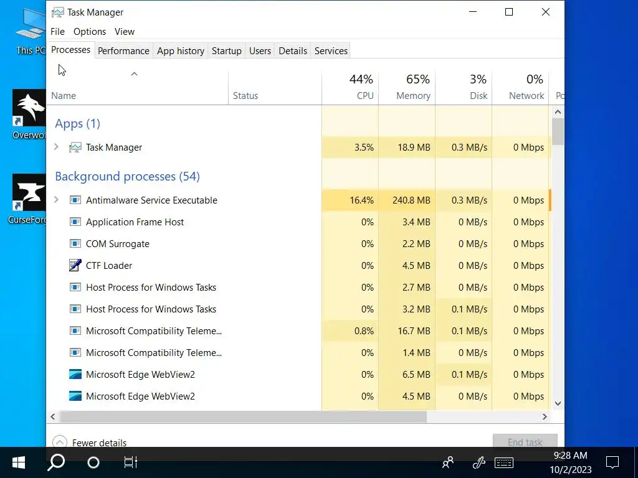The image size is (638, 478).
Task: Click the vertical scrollbar down arrow
Action: coord(558,403)
